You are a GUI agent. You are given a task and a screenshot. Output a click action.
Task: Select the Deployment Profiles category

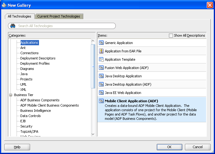[x=35, y=63]
